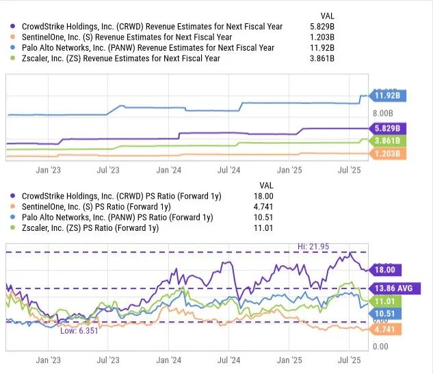Click Jan '24 label under revenue chart
The width and height of the screenshot is (433, 374).
click(168, 170)
